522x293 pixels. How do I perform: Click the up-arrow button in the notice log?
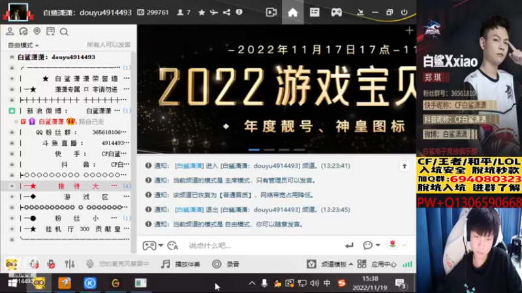[405, 166]
